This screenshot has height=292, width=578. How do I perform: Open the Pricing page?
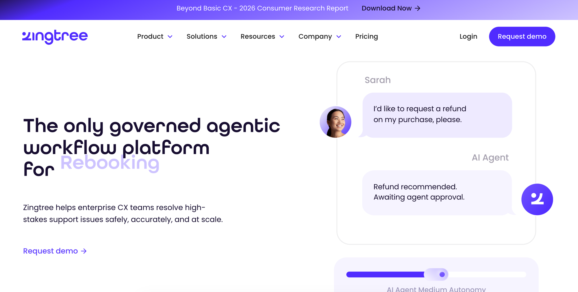click(366, 37)
